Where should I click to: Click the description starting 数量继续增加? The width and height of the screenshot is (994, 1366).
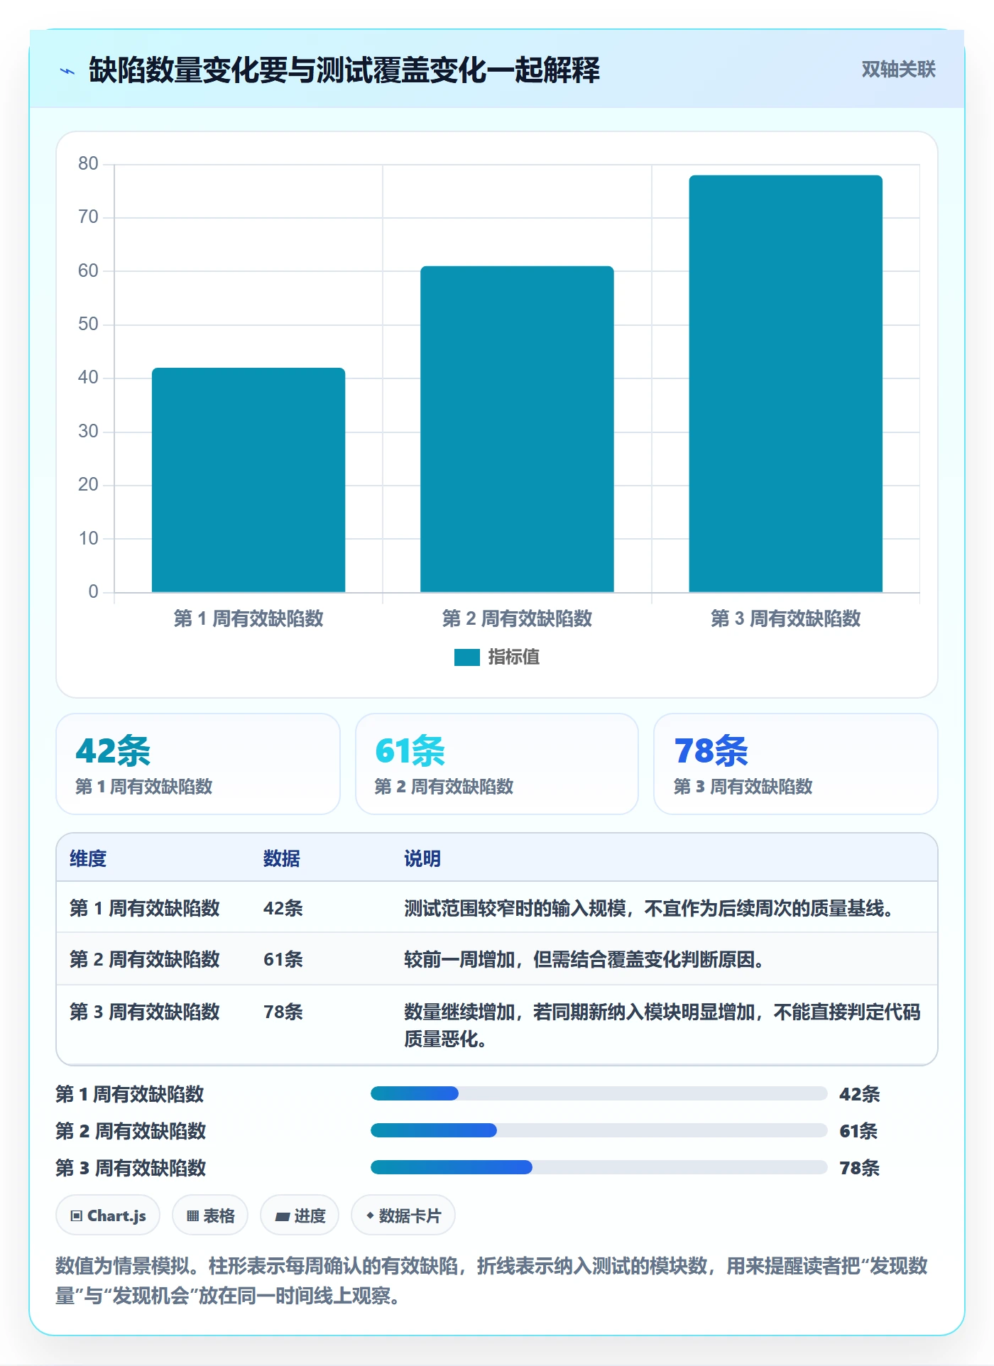[662, 1025]
